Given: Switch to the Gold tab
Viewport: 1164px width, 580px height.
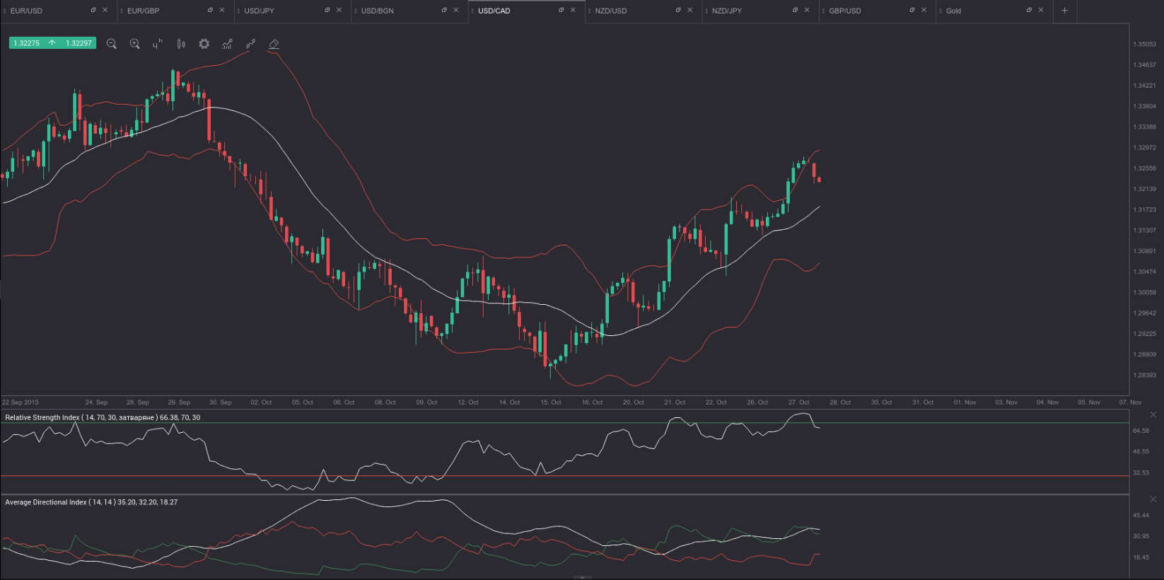Looking at the screenshot, I should click(953, 11).
